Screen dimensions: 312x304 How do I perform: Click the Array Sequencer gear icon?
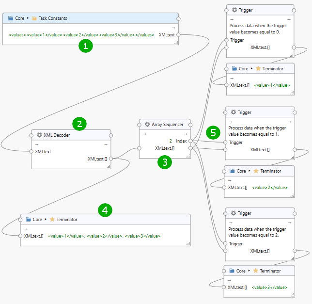[x=147, y=125]
